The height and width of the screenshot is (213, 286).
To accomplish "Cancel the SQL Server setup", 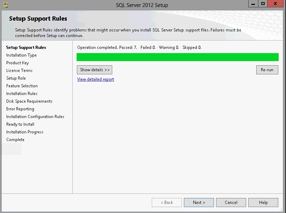I will click(231, 203).
